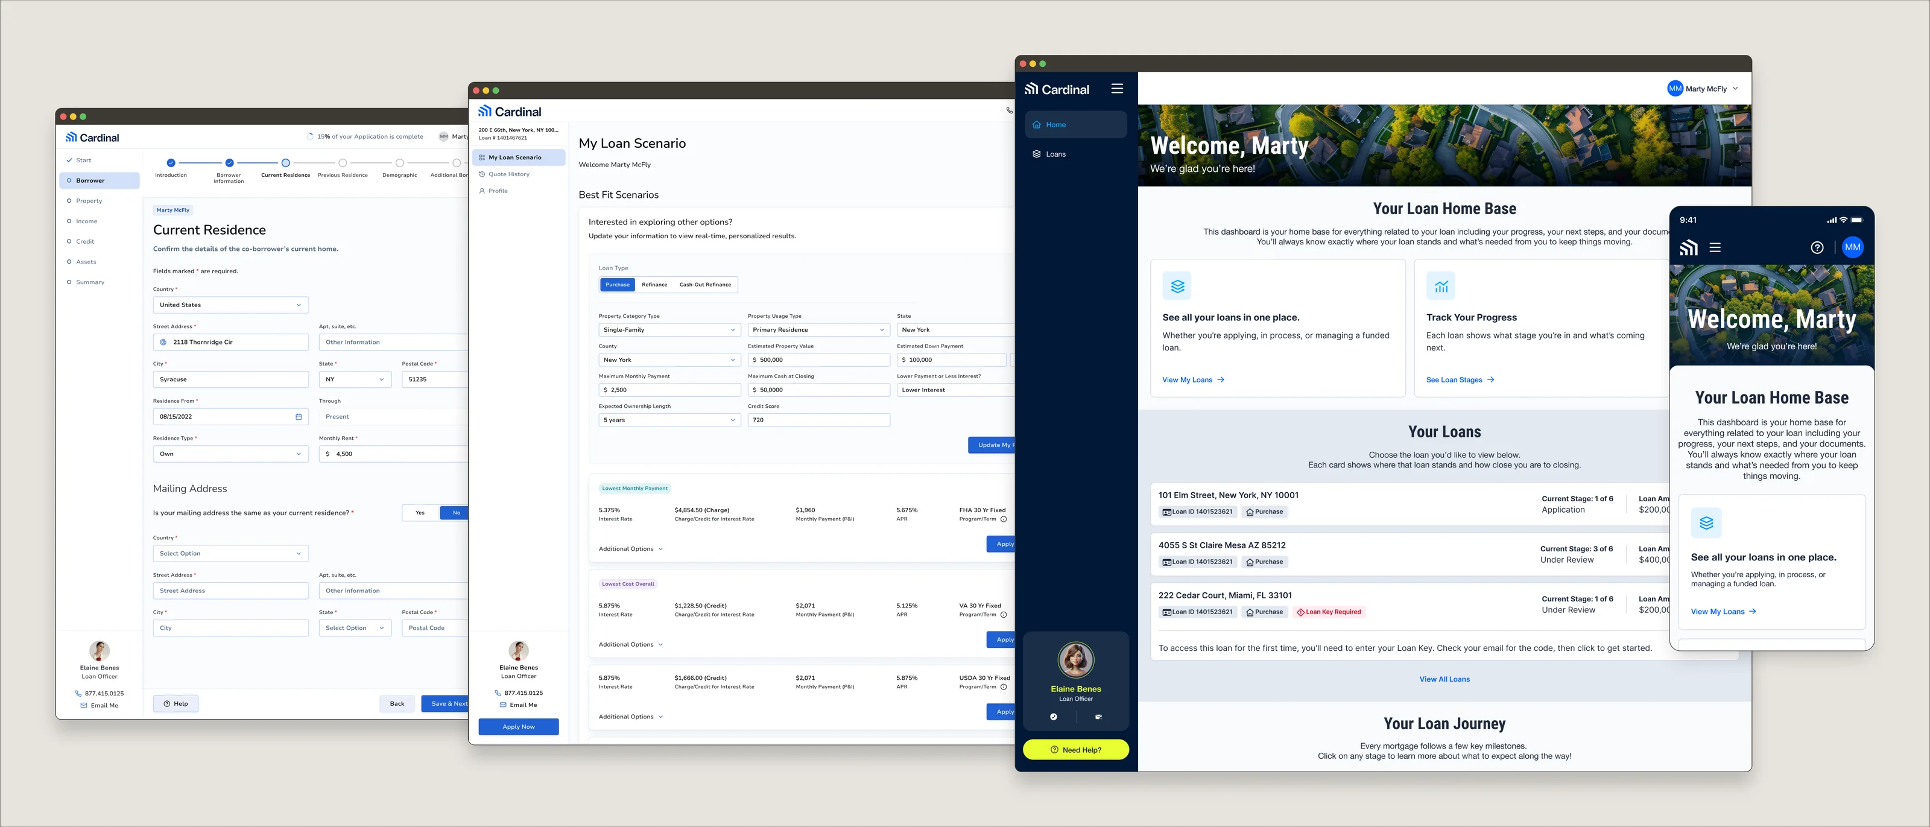Open the mailing State Select Option dropdown
Viewport: 1930px width, 827px height.
(x=355, y=628)
